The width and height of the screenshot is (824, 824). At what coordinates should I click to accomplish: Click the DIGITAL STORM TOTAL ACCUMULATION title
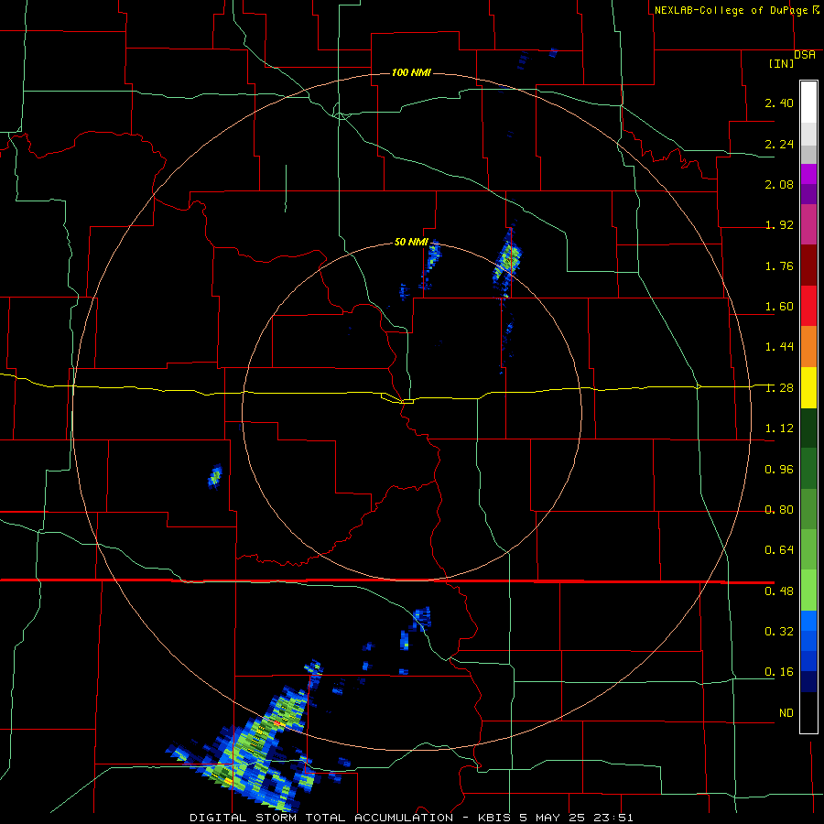tap(321, 818)
